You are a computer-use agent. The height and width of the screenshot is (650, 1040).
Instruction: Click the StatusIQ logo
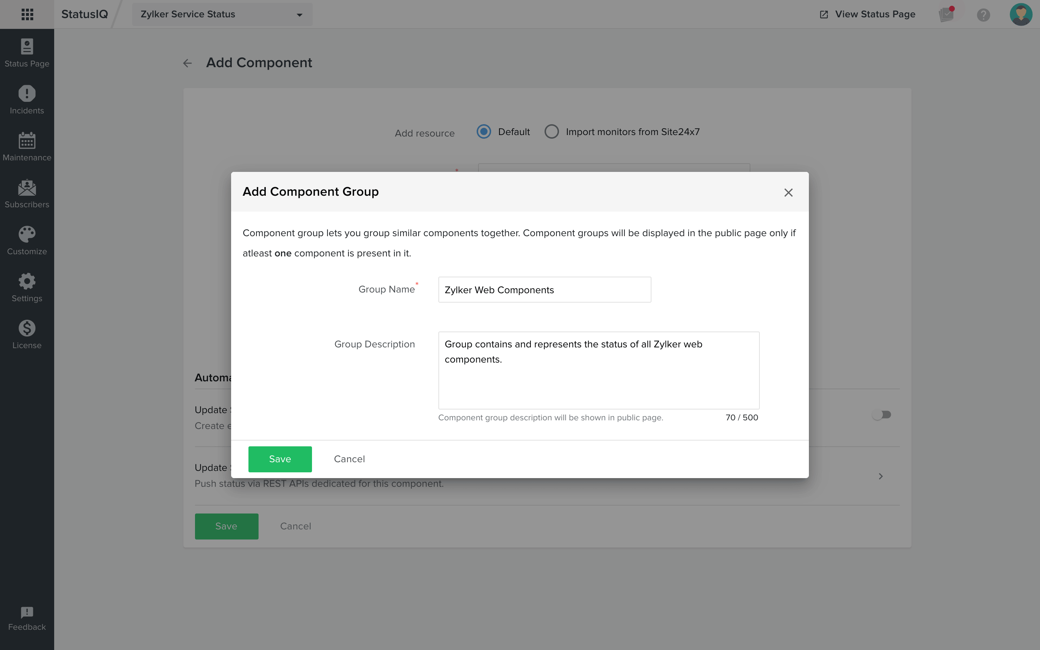84,14
